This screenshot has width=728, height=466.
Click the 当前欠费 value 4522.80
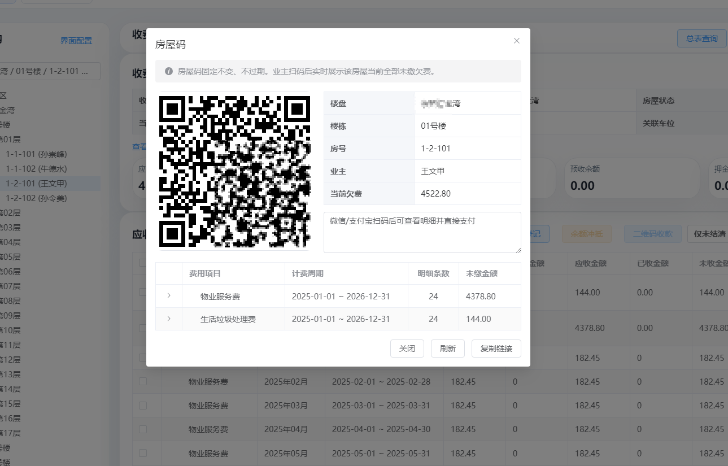[x=436, y=194]
